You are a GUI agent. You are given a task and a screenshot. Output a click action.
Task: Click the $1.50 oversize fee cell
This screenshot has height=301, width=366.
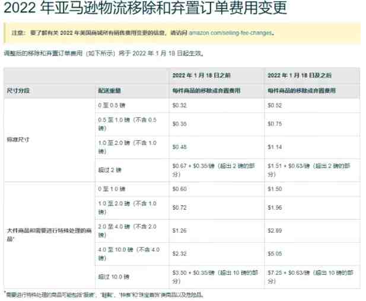pyautogui.click(x=275, y=189)
